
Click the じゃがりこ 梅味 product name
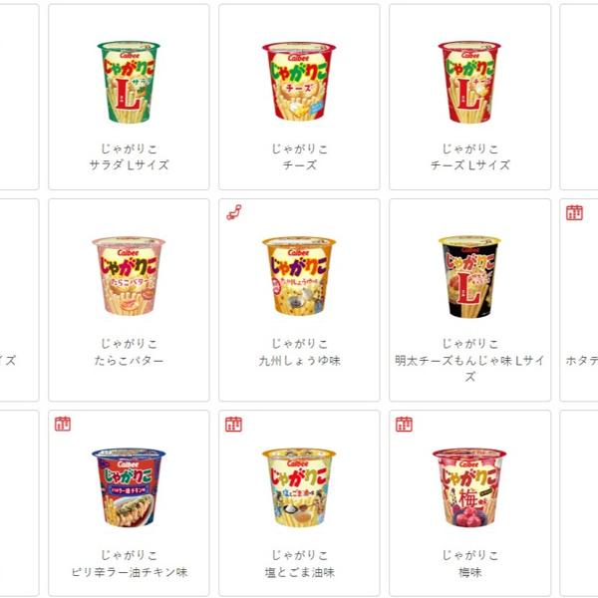point(469,563)
